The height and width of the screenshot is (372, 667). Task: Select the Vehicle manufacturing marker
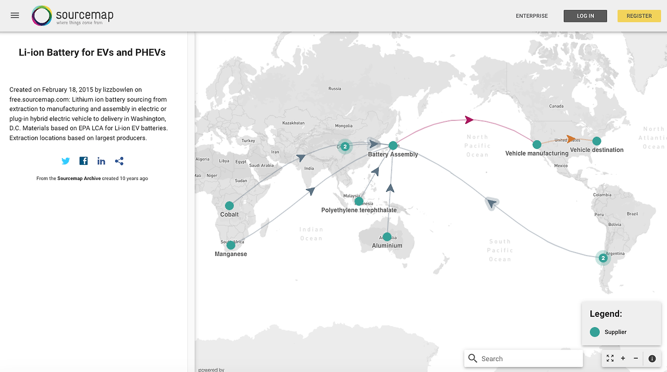[537, 145]
